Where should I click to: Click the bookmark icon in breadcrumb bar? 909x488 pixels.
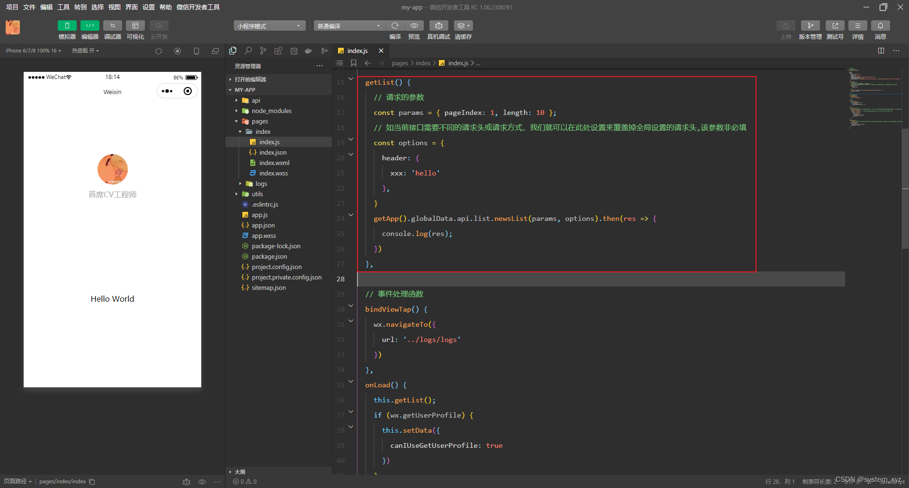[x=354, y=63]
